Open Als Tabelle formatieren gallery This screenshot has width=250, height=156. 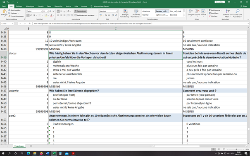point(136,13)
